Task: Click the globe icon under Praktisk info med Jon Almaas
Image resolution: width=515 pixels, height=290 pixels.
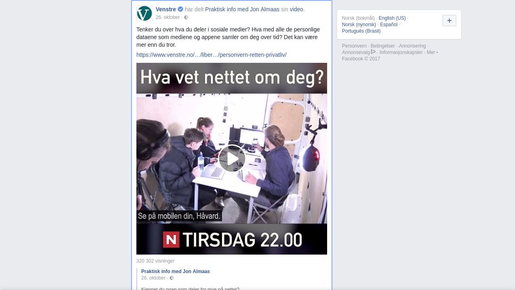Action: point(172,278)
